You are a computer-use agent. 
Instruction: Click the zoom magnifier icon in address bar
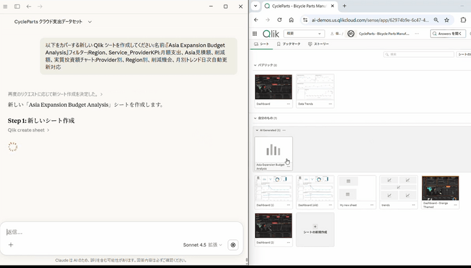tap(436, 20)
